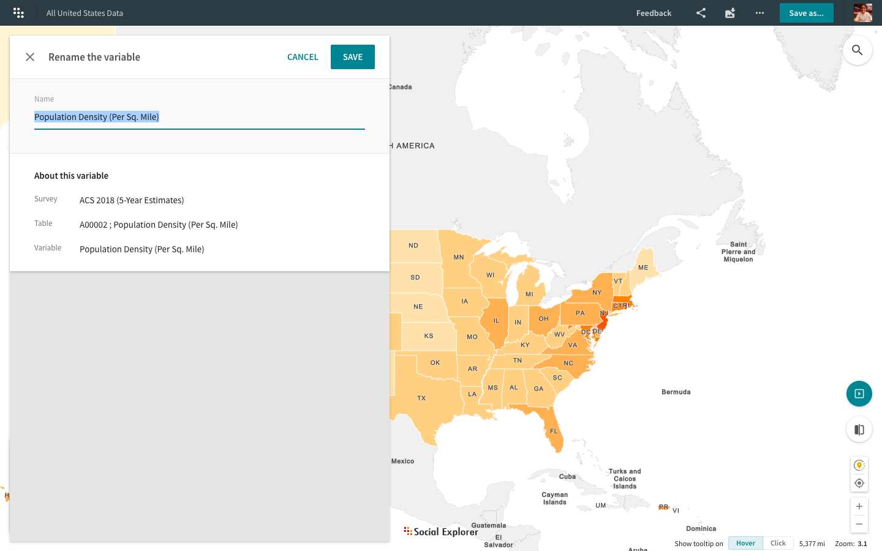882x551 pixels.
Task: Save the renamed variable
Action: (x=352, y=56)
